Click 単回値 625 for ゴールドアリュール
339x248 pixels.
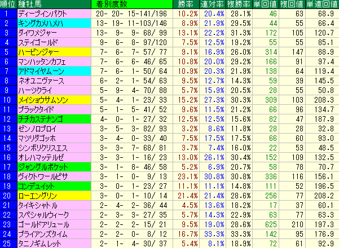266,224
